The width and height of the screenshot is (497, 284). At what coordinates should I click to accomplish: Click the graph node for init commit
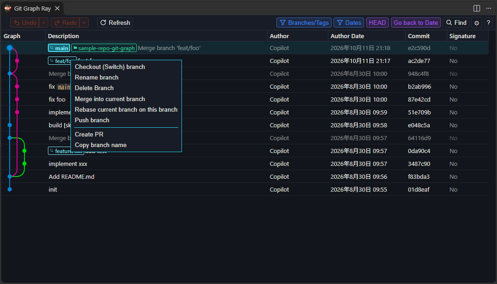tap(10, 189)
